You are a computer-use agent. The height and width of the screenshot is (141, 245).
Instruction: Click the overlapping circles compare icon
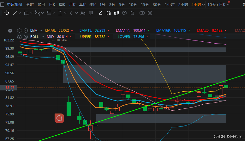tap(142, 13)
